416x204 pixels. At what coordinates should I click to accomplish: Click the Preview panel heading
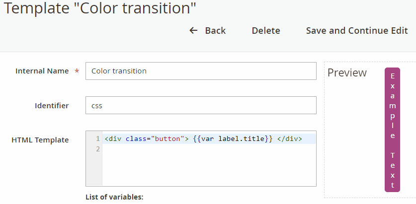[x=347, y=73]
